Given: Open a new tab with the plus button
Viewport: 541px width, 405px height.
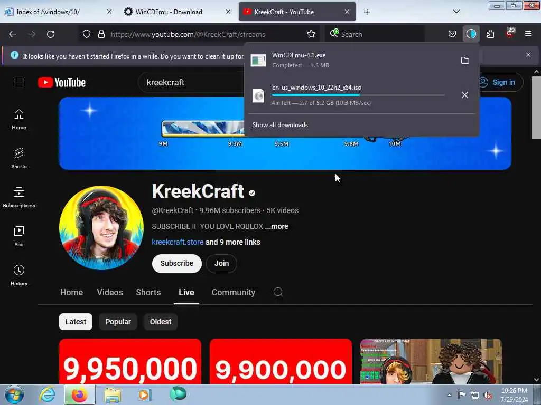Looking at the screenshot, I should click(x=367, y=12).
